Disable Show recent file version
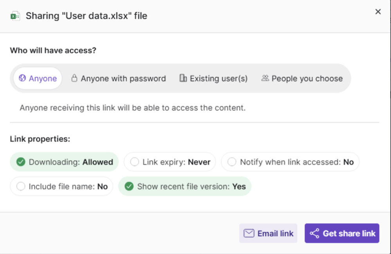The width and height of the screenshot is (391, 254). click(x=184, y=186)
